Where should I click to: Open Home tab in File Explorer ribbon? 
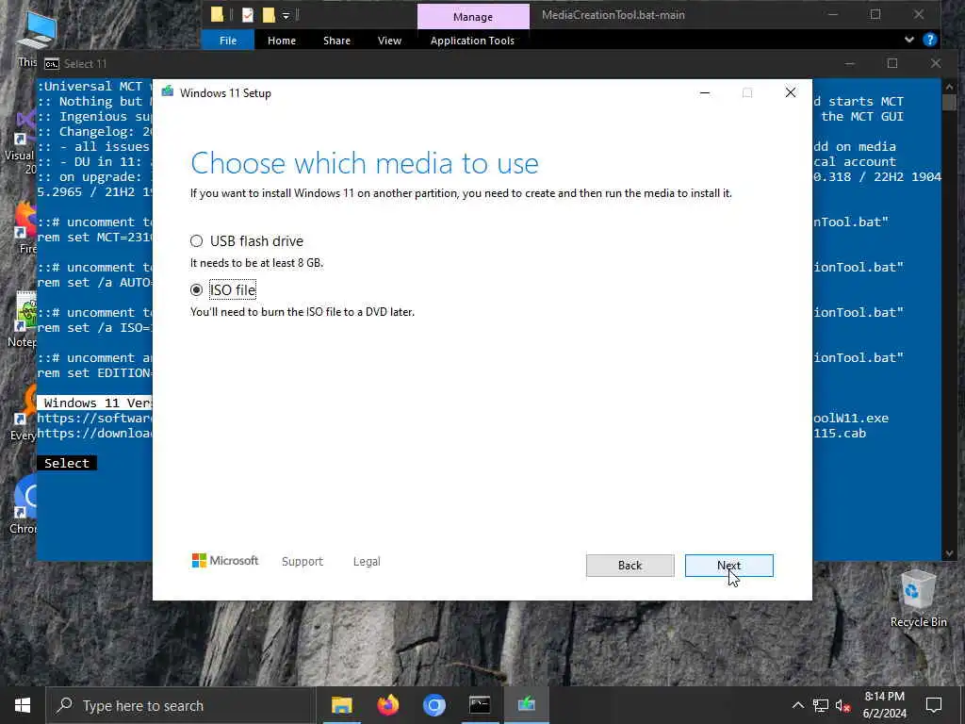281,41
